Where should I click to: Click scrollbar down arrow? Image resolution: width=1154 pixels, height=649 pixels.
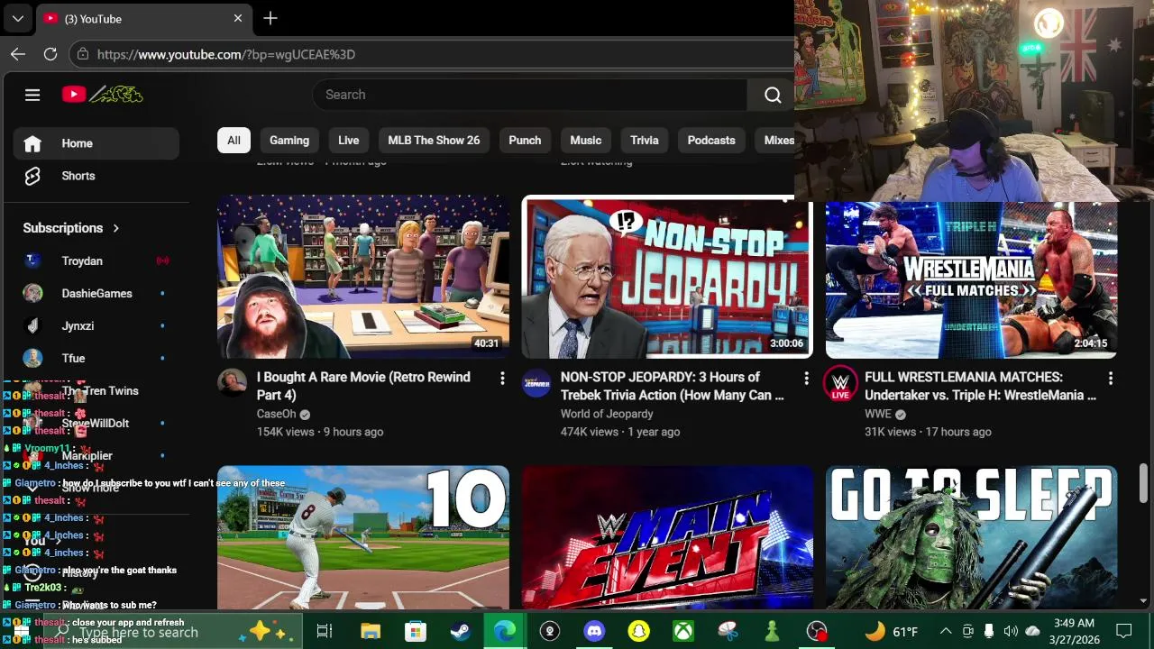(1144, 601)
